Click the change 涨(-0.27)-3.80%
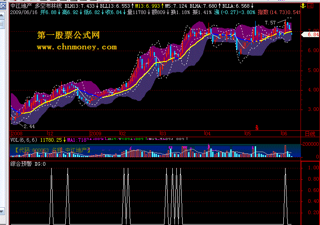The height and width of the screenshot is (225, 320). (x=235, y=12)
